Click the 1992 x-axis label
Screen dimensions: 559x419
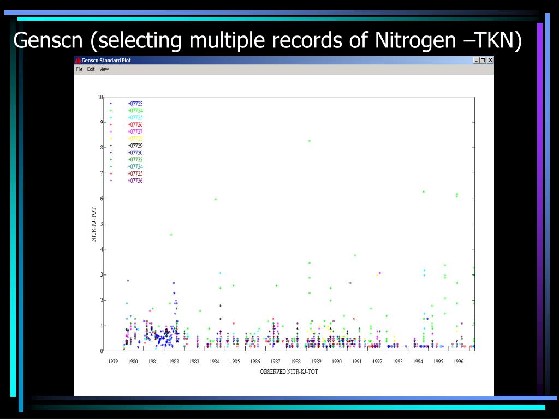point(377,361)
